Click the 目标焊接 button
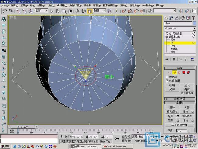 pyautogui.click(x=187, y=116)
